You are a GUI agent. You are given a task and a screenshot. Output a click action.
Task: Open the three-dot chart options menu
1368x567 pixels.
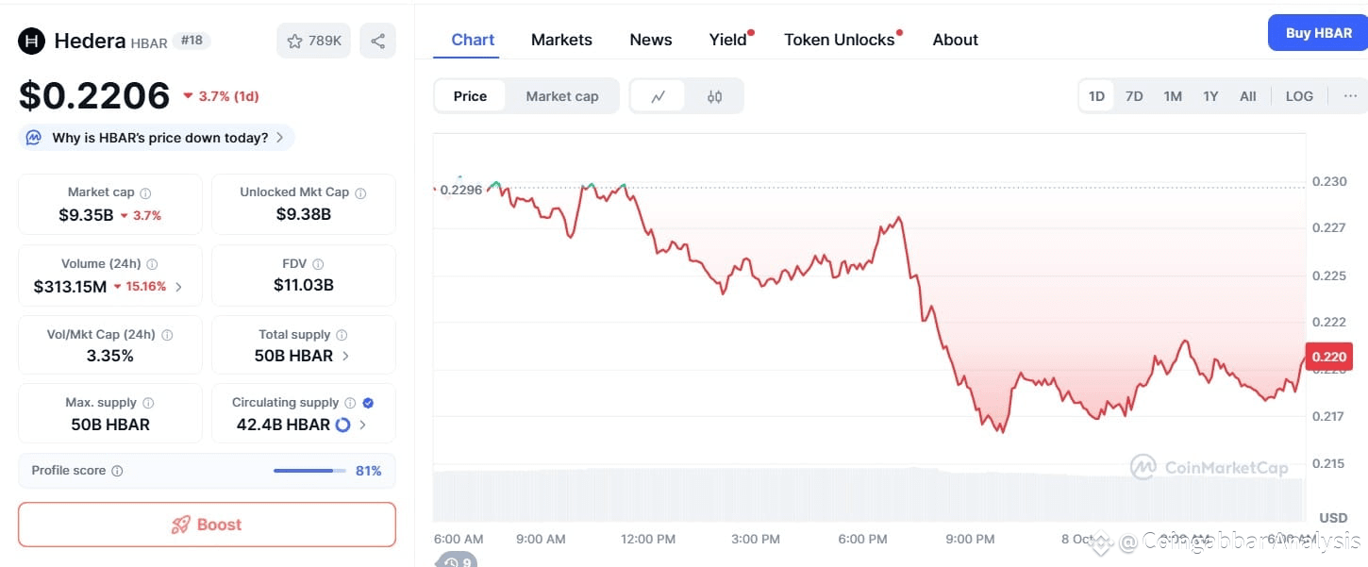point(1350,96)
